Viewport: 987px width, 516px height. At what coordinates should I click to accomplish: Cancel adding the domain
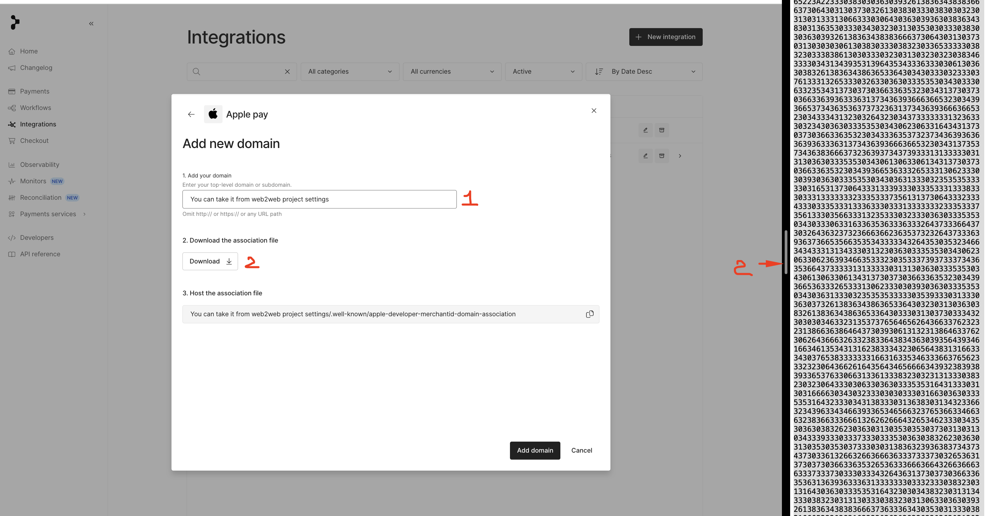[582, 451]
